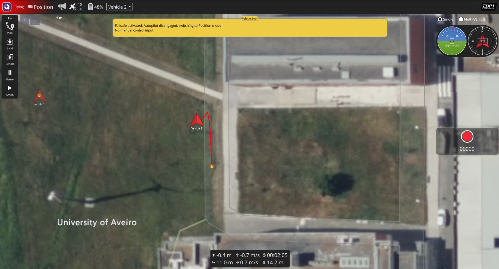Show battery status at 48%
499x269 pixels.
[x=95, y=7]
